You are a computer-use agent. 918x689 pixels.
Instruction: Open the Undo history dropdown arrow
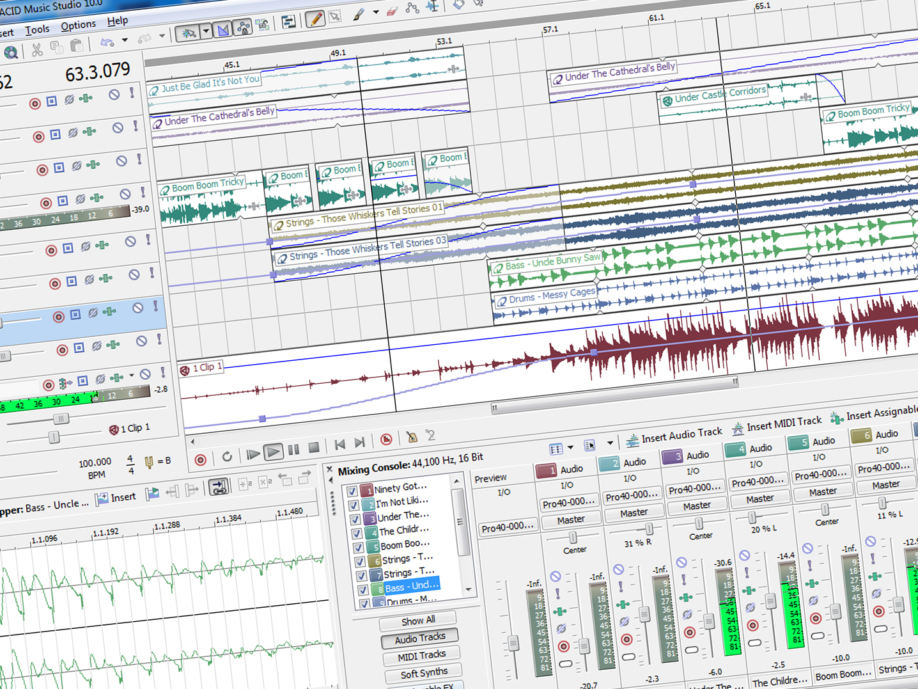[x=125, y=40]
